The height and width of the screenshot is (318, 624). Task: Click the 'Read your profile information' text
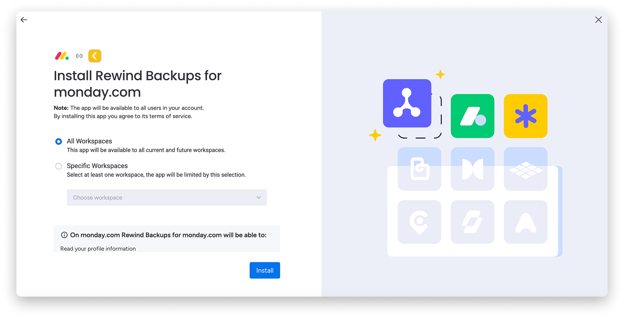(98, 249)
